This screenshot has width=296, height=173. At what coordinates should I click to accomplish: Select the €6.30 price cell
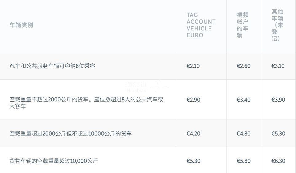tap(278, 161)
